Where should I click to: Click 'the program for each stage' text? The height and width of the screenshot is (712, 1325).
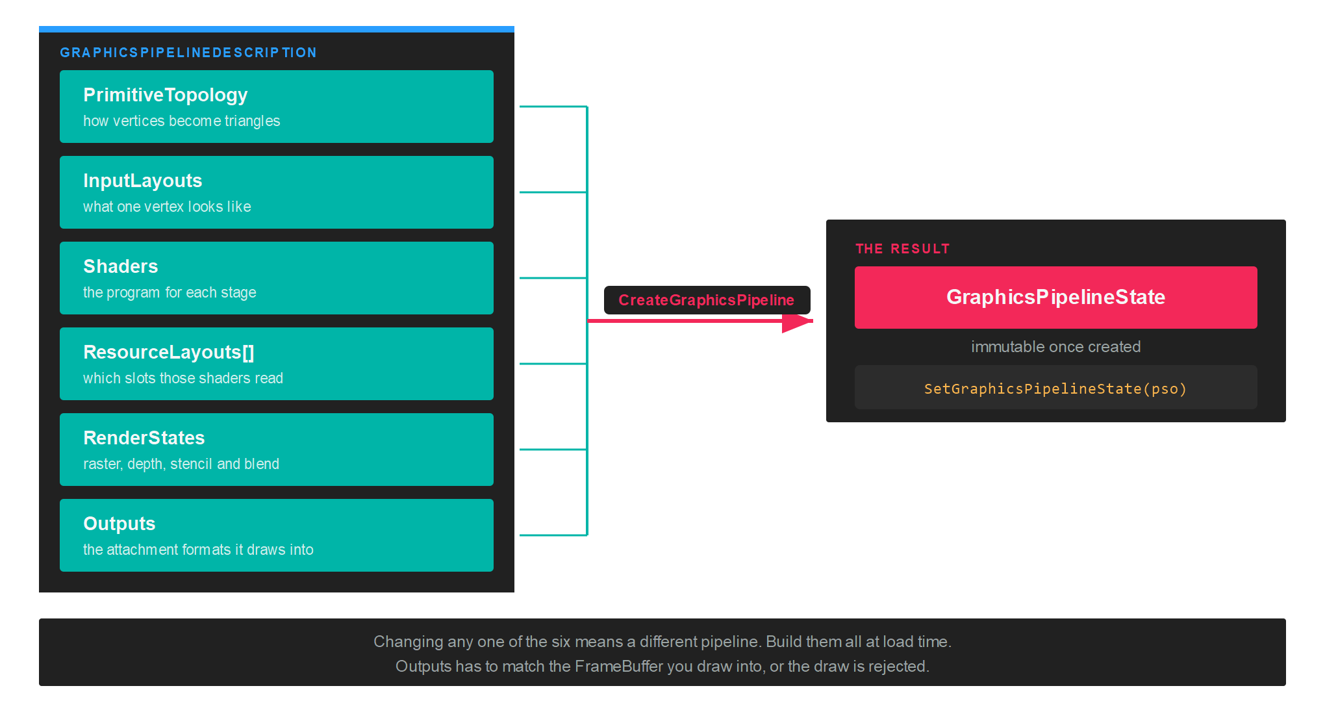pos(170,292)
